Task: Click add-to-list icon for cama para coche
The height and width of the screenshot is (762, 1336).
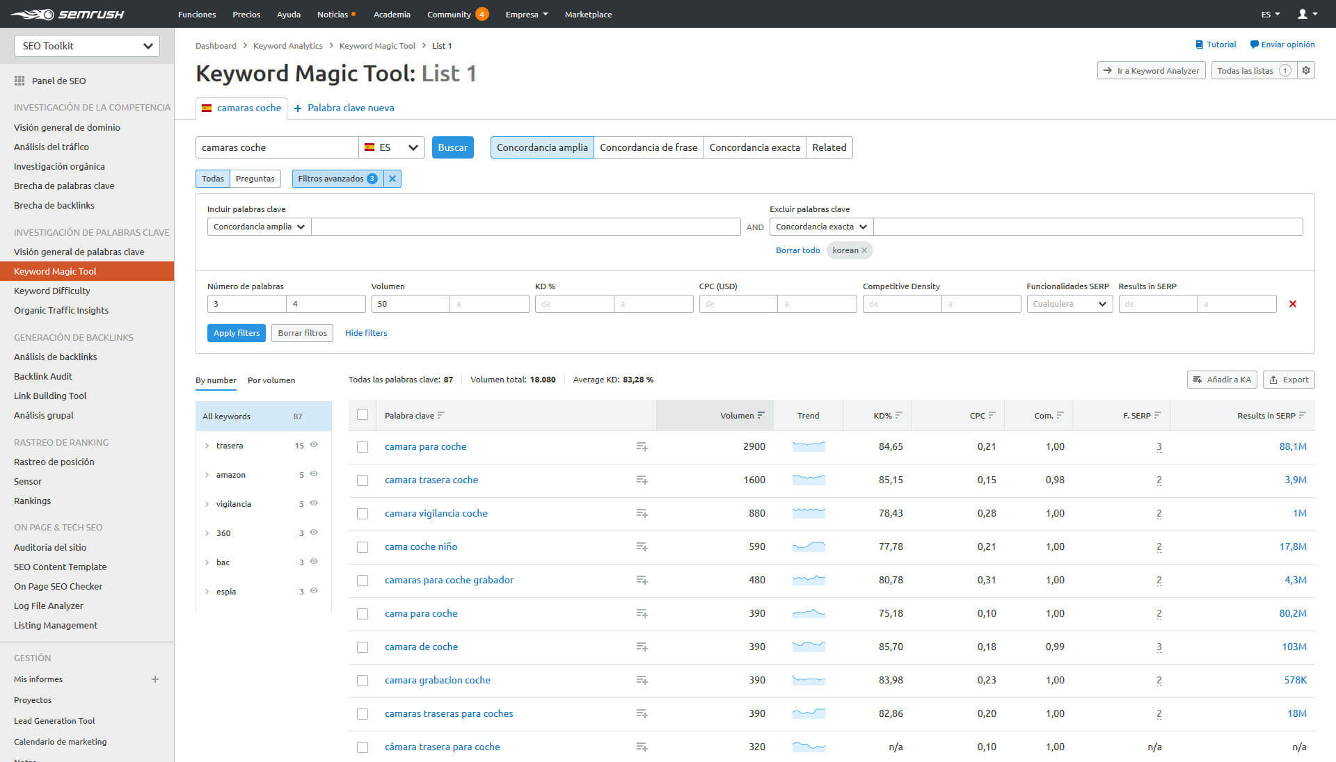Action: [642, 613]
